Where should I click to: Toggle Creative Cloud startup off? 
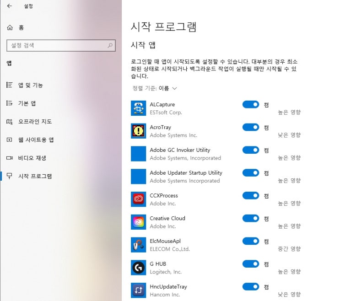[x=251, y=218]
